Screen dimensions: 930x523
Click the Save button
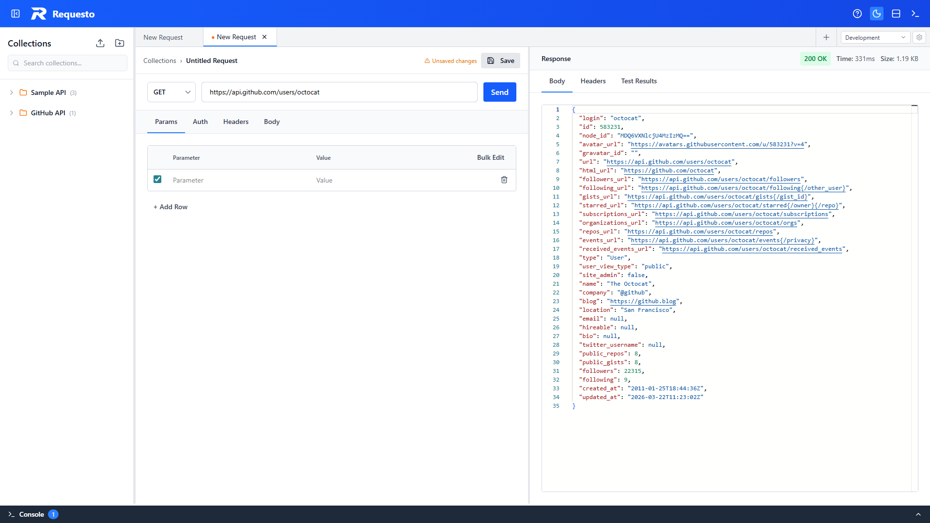click(500, 61)
